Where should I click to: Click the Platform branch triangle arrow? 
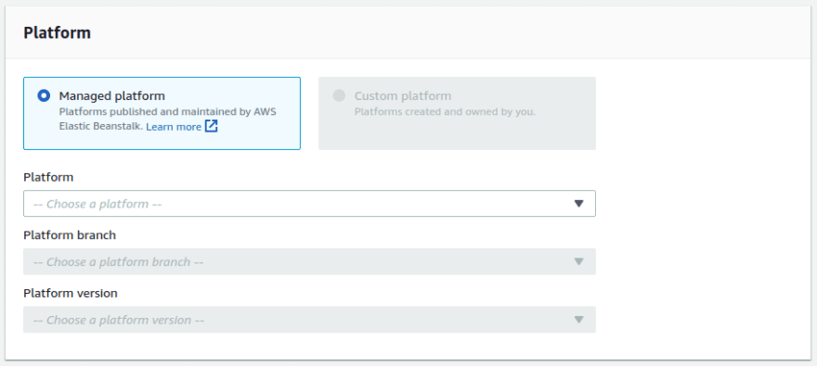[578, 261]
